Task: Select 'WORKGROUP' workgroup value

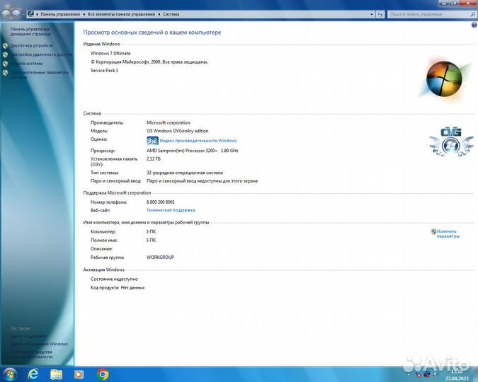Action: coord(160,257)
